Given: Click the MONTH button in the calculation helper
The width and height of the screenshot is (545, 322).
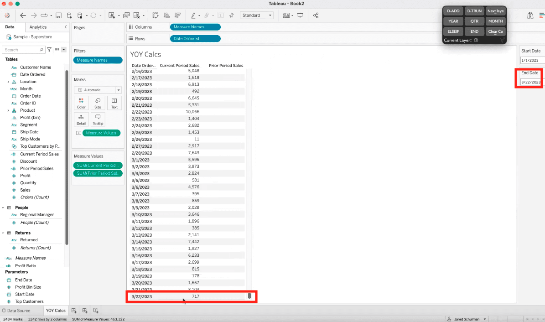Looking at the screenshot, I should (495, 21).
